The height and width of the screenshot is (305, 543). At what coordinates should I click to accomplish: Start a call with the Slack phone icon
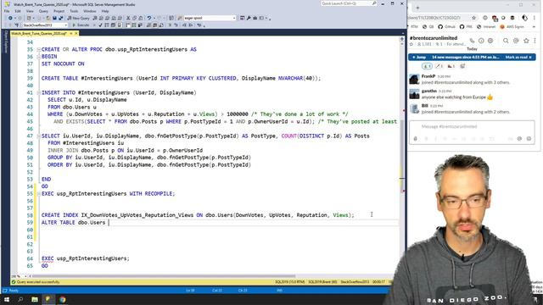[x=472, y=41]
